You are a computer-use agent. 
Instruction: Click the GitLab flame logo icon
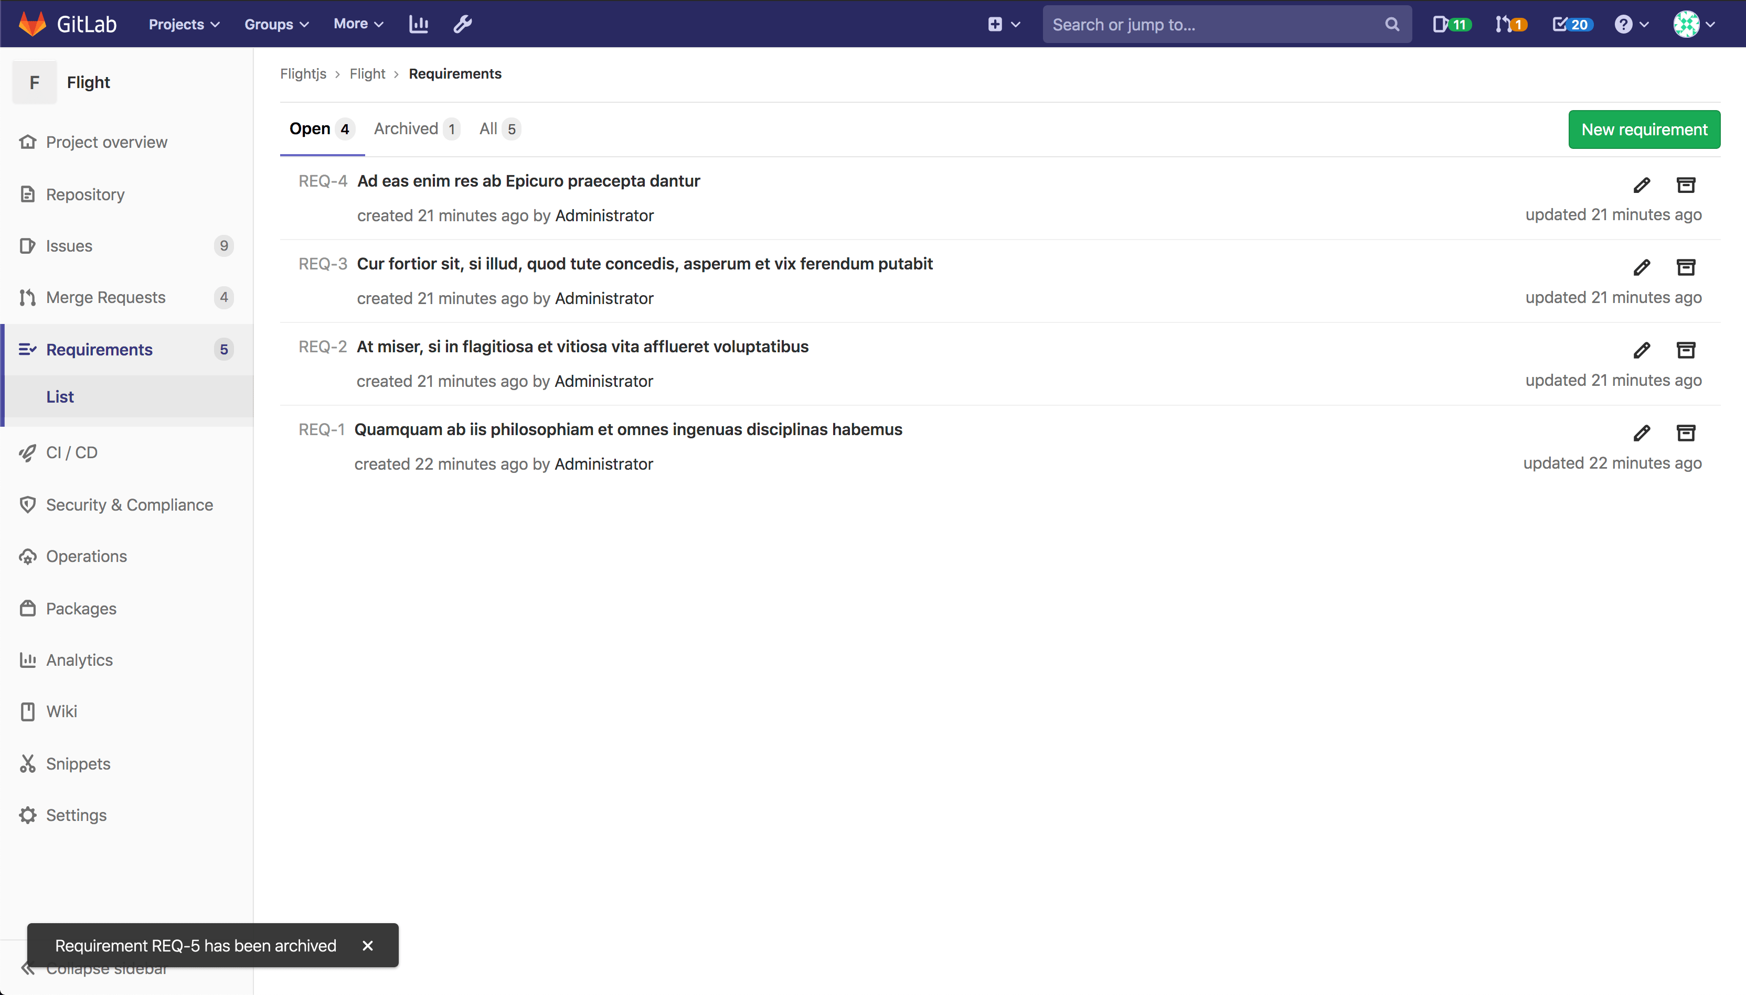click(x=30, y=24)
